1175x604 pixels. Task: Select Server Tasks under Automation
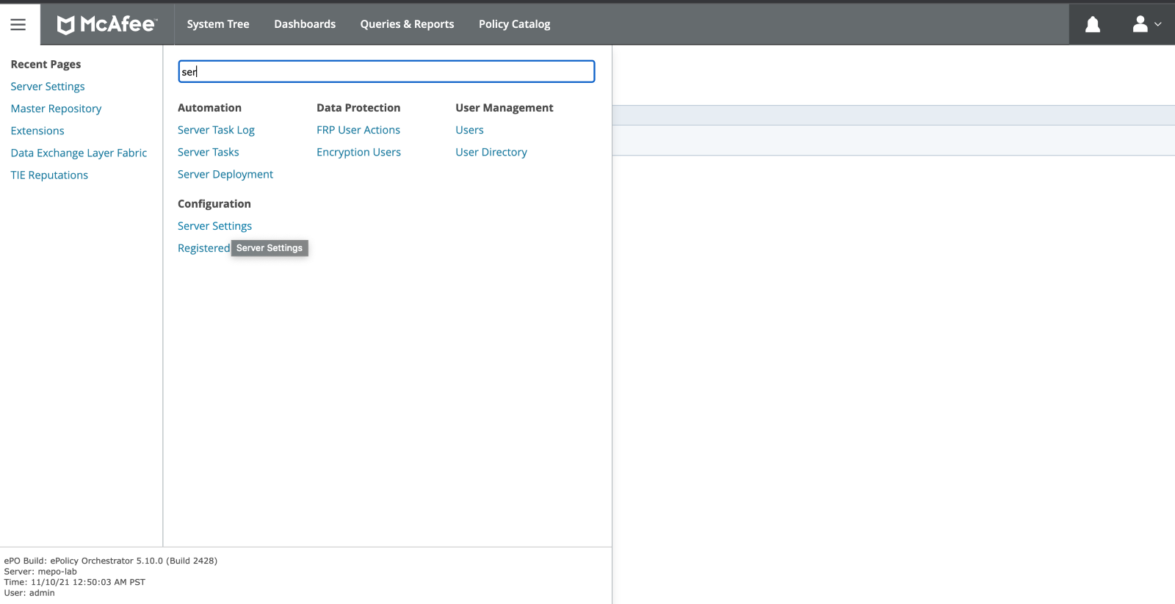208,152
